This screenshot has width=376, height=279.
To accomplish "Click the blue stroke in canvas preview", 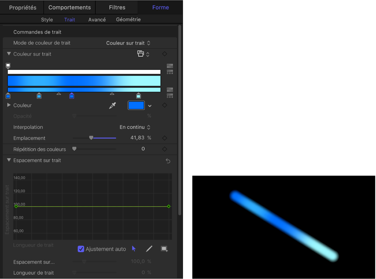I will coord(284,226).
